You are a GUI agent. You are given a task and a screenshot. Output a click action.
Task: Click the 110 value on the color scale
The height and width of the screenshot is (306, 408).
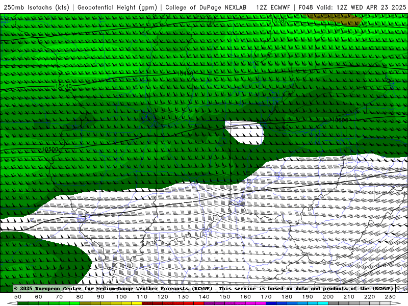[142, 297]
